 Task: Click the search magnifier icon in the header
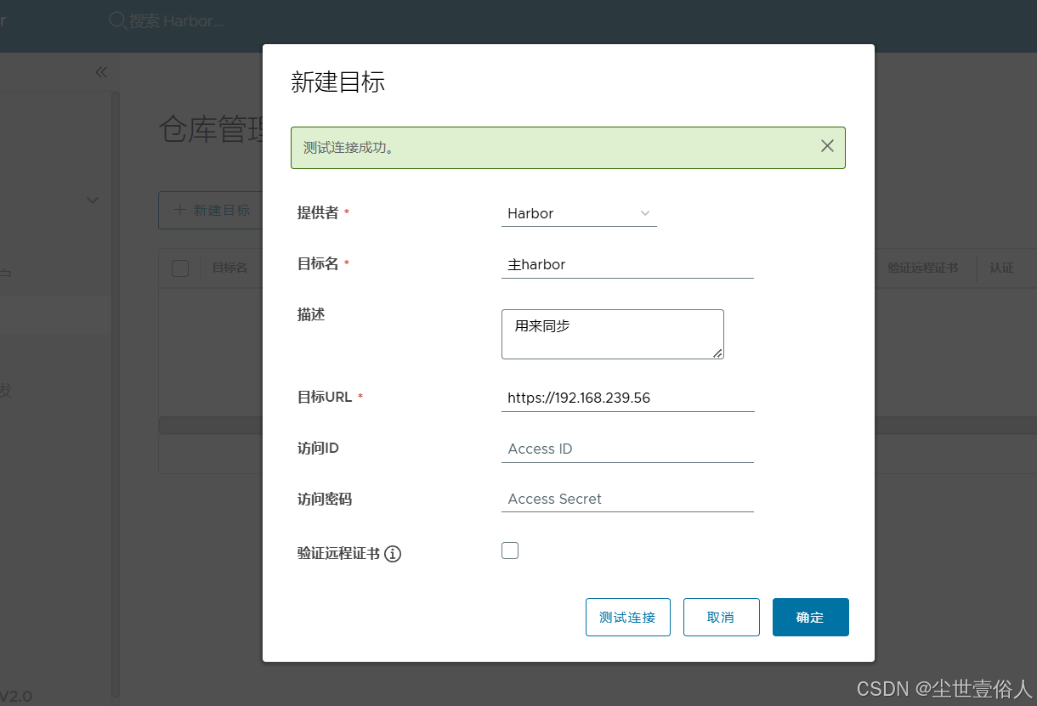click(117, 20)
